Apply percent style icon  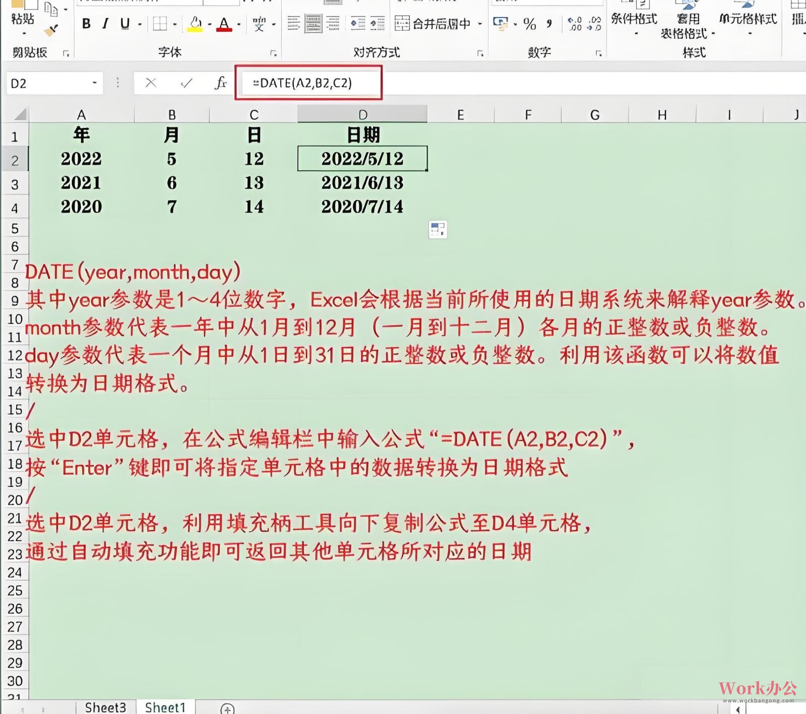(x=529, y=23)
